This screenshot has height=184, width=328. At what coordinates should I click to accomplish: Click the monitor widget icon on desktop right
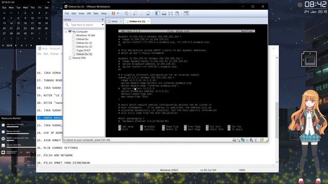[x=309, y=59]
